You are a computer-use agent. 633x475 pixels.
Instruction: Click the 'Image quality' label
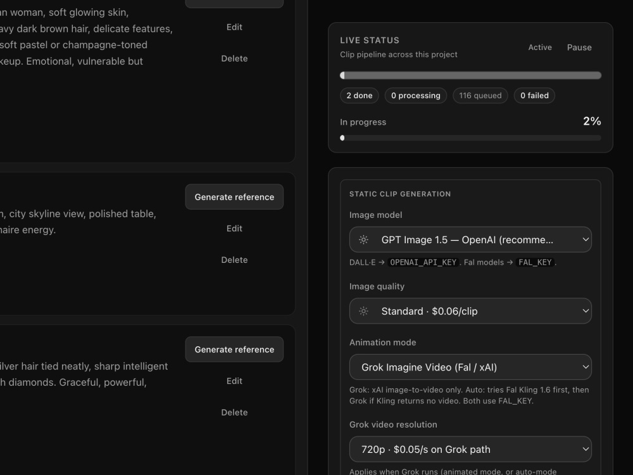[377, 286]
